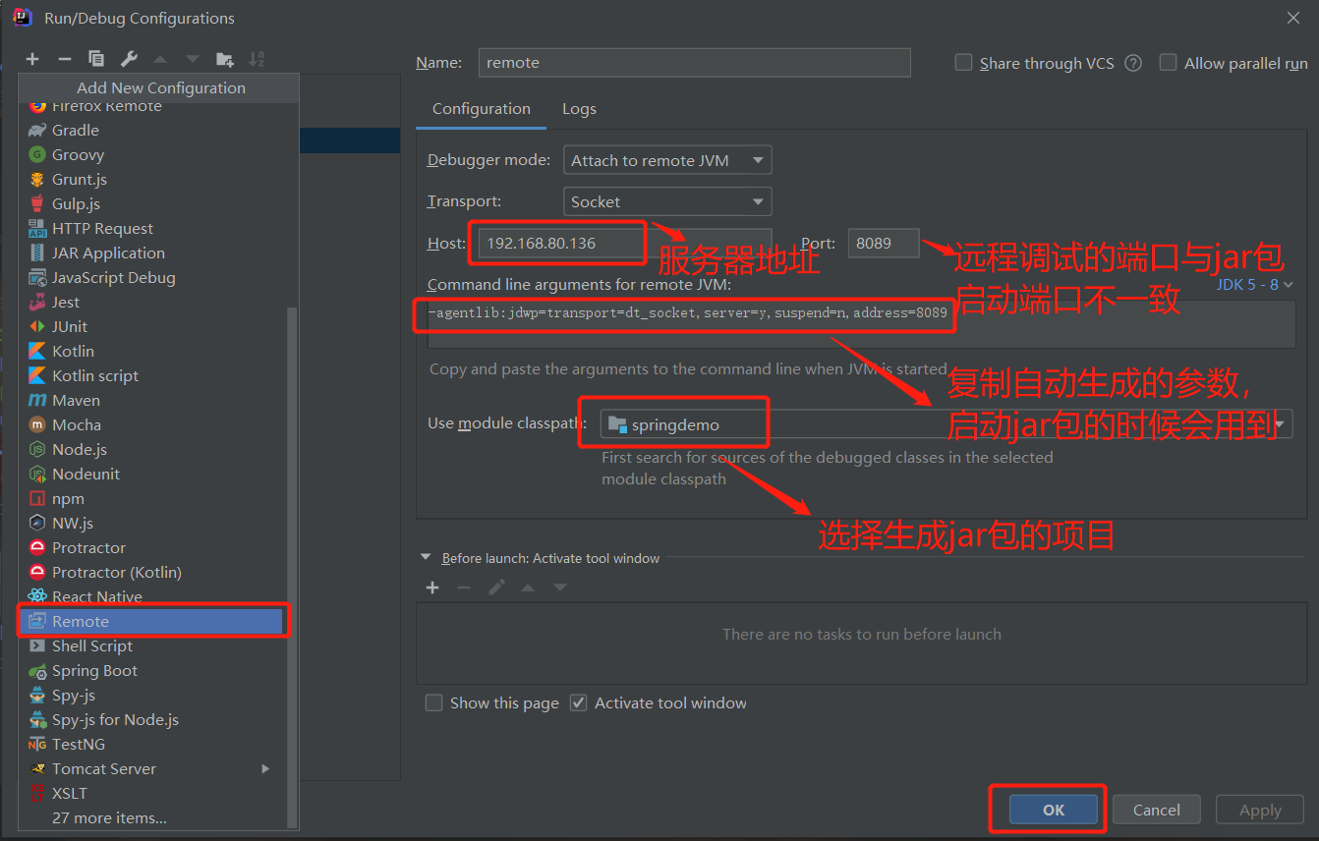Click the Create New Folder icon
Screen dimensions: 1319x841
tap(225, 59)
